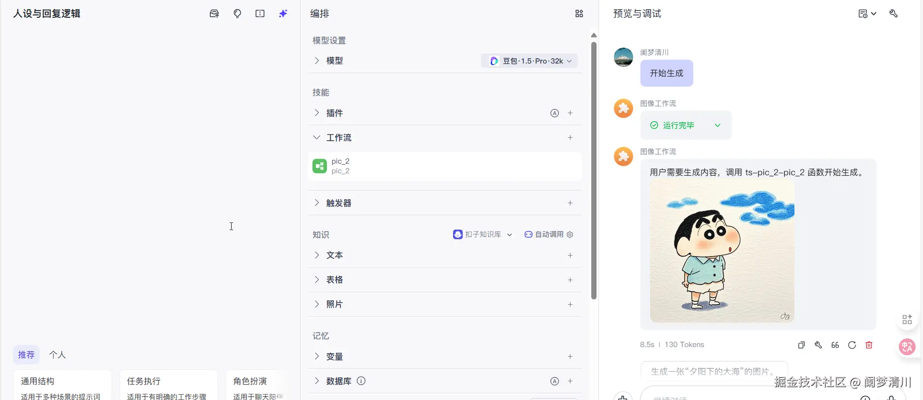Click the first 图像工作流 bot avatar
Viewport: 923px width, 400px height.
624,108
